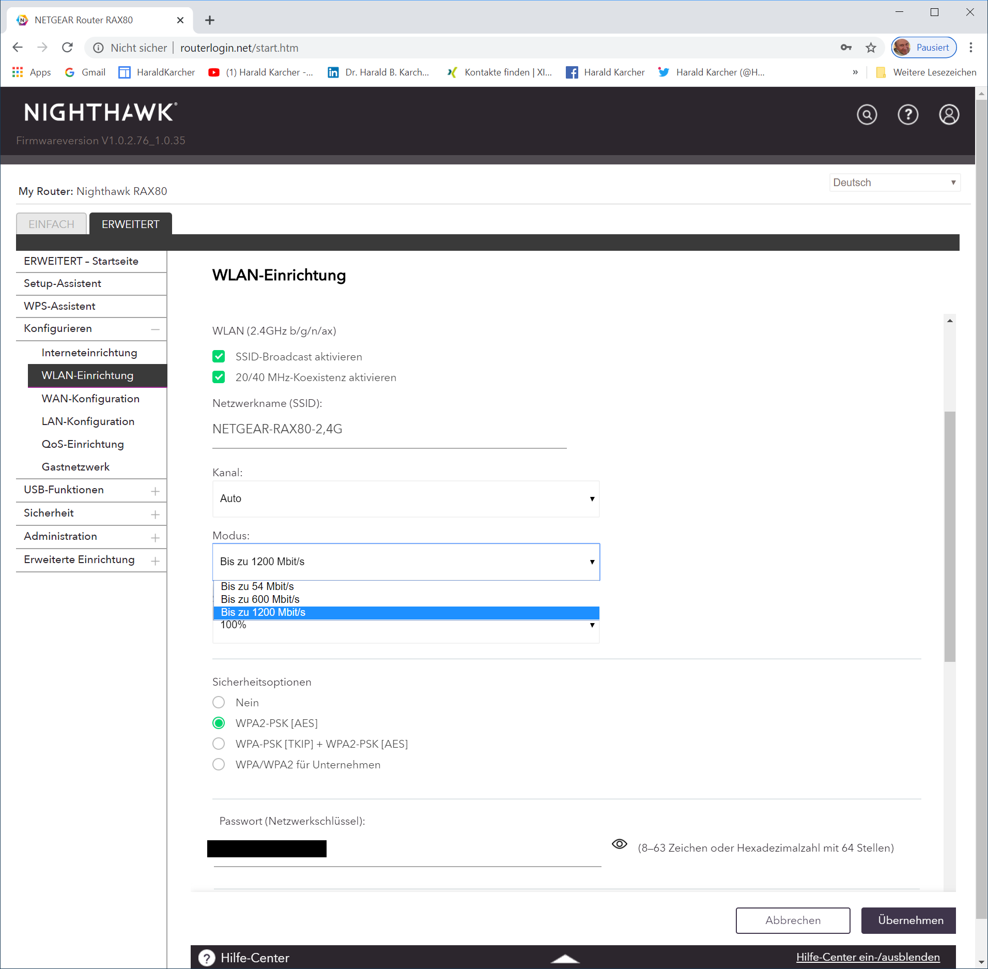
Task: Switch to the ERWEITERT tab
Action: point(130,224)
